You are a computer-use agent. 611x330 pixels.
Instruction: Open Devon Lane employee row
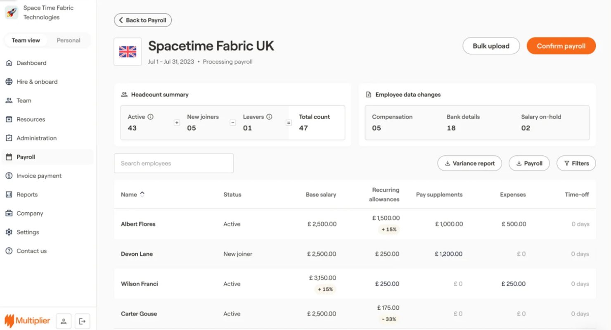pyautogui.click(x=355, y=254)
